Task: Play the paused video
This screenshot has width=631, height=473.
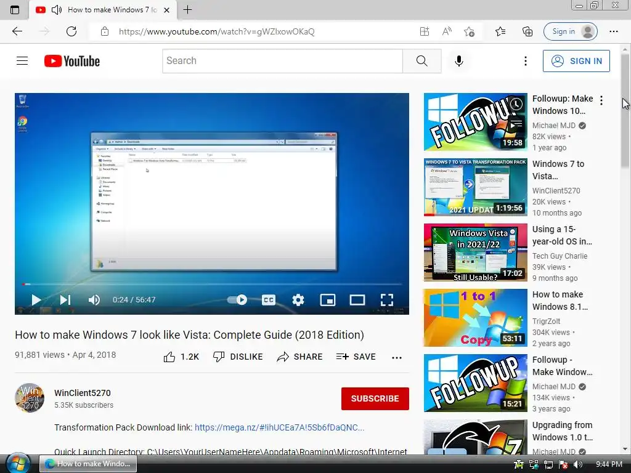Action: (x=36, y=300)
